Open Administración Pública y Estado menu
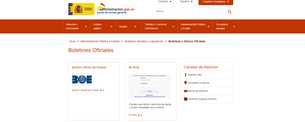The height and width of the screenshot is (122, 305). (x=195, y=27)
